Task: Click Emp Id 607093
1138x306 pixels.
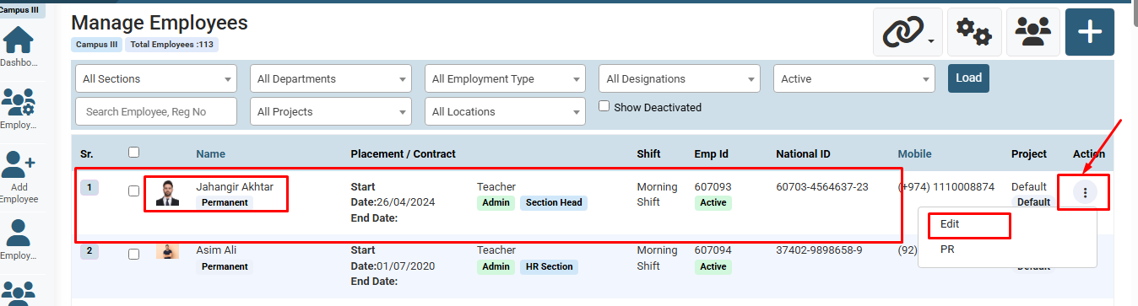Action: pos(713,186)
